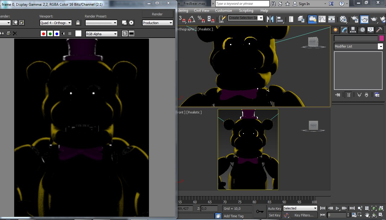The height and width of the screenshot is (220, 386).
Task: Click the favorites star icon
Action: [287, 4]
